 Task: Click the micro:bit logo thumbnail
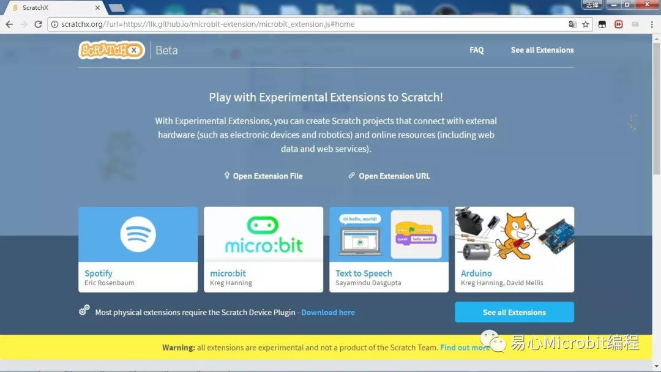tap(263, 234)
